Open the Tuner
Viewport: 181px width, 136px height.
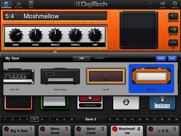(x=150, y=5)
